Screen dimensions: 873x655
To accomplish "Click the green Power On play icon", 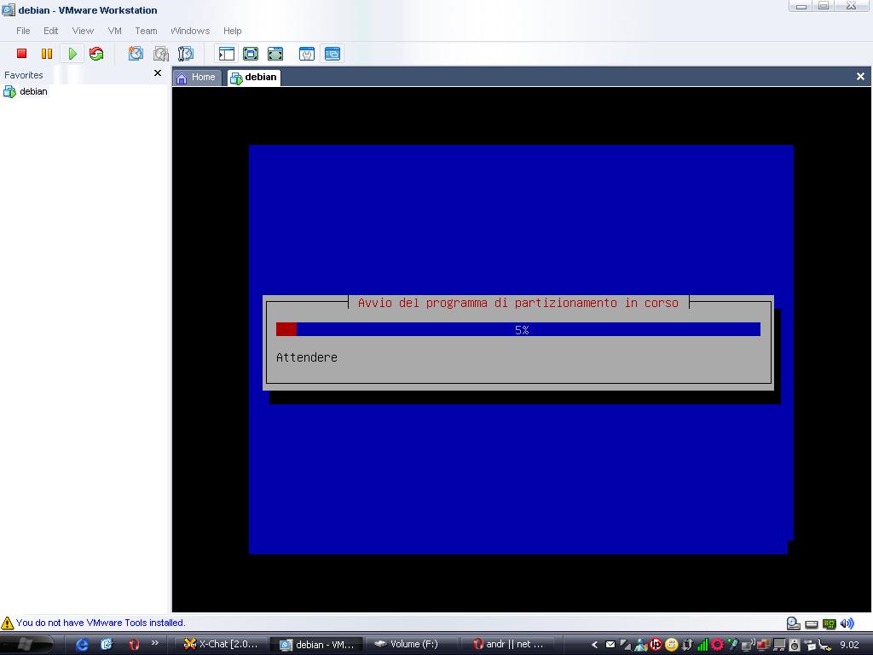I will (x=72, y=54).
